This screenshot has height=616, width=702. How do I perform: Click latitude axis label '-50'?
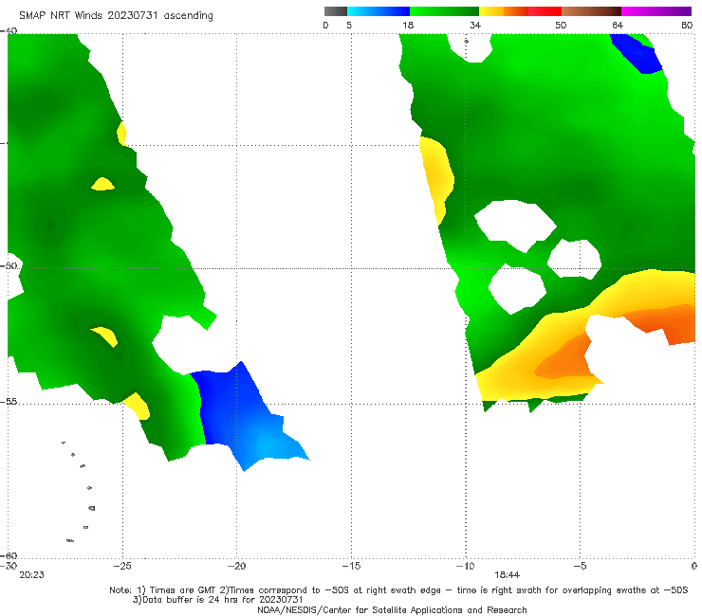point(9,265)
